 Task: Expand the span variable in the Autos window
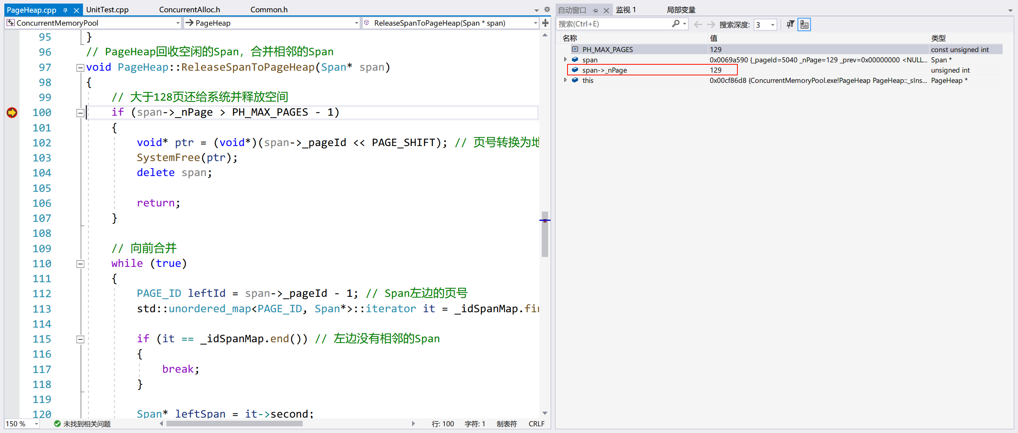[565, 60]
